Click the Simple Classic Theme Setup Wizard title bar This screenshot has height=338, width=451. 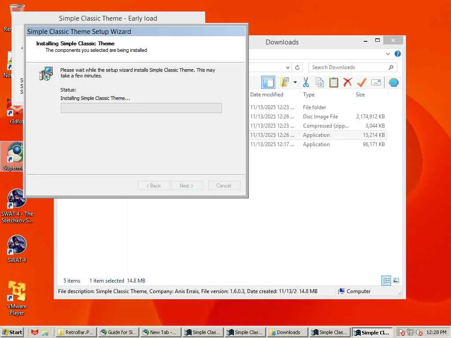(136, 31)
